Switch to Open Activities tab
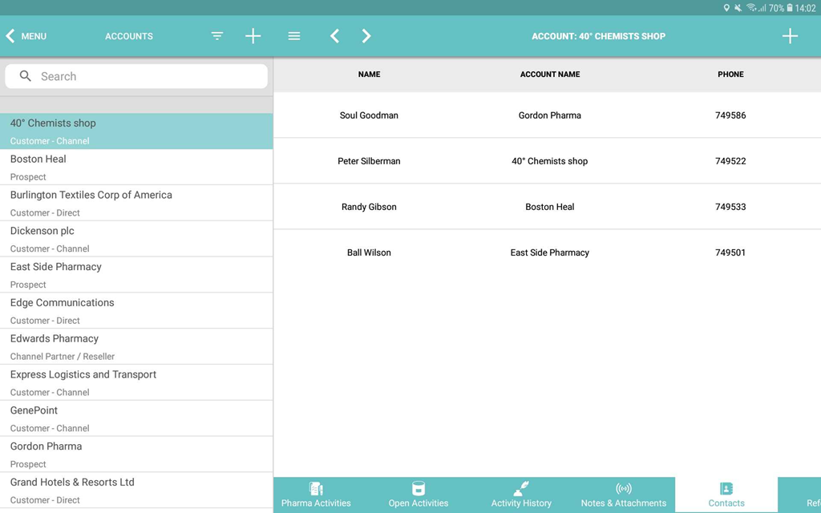The width and height of the screenshot is (821, 513). point(419,495)
